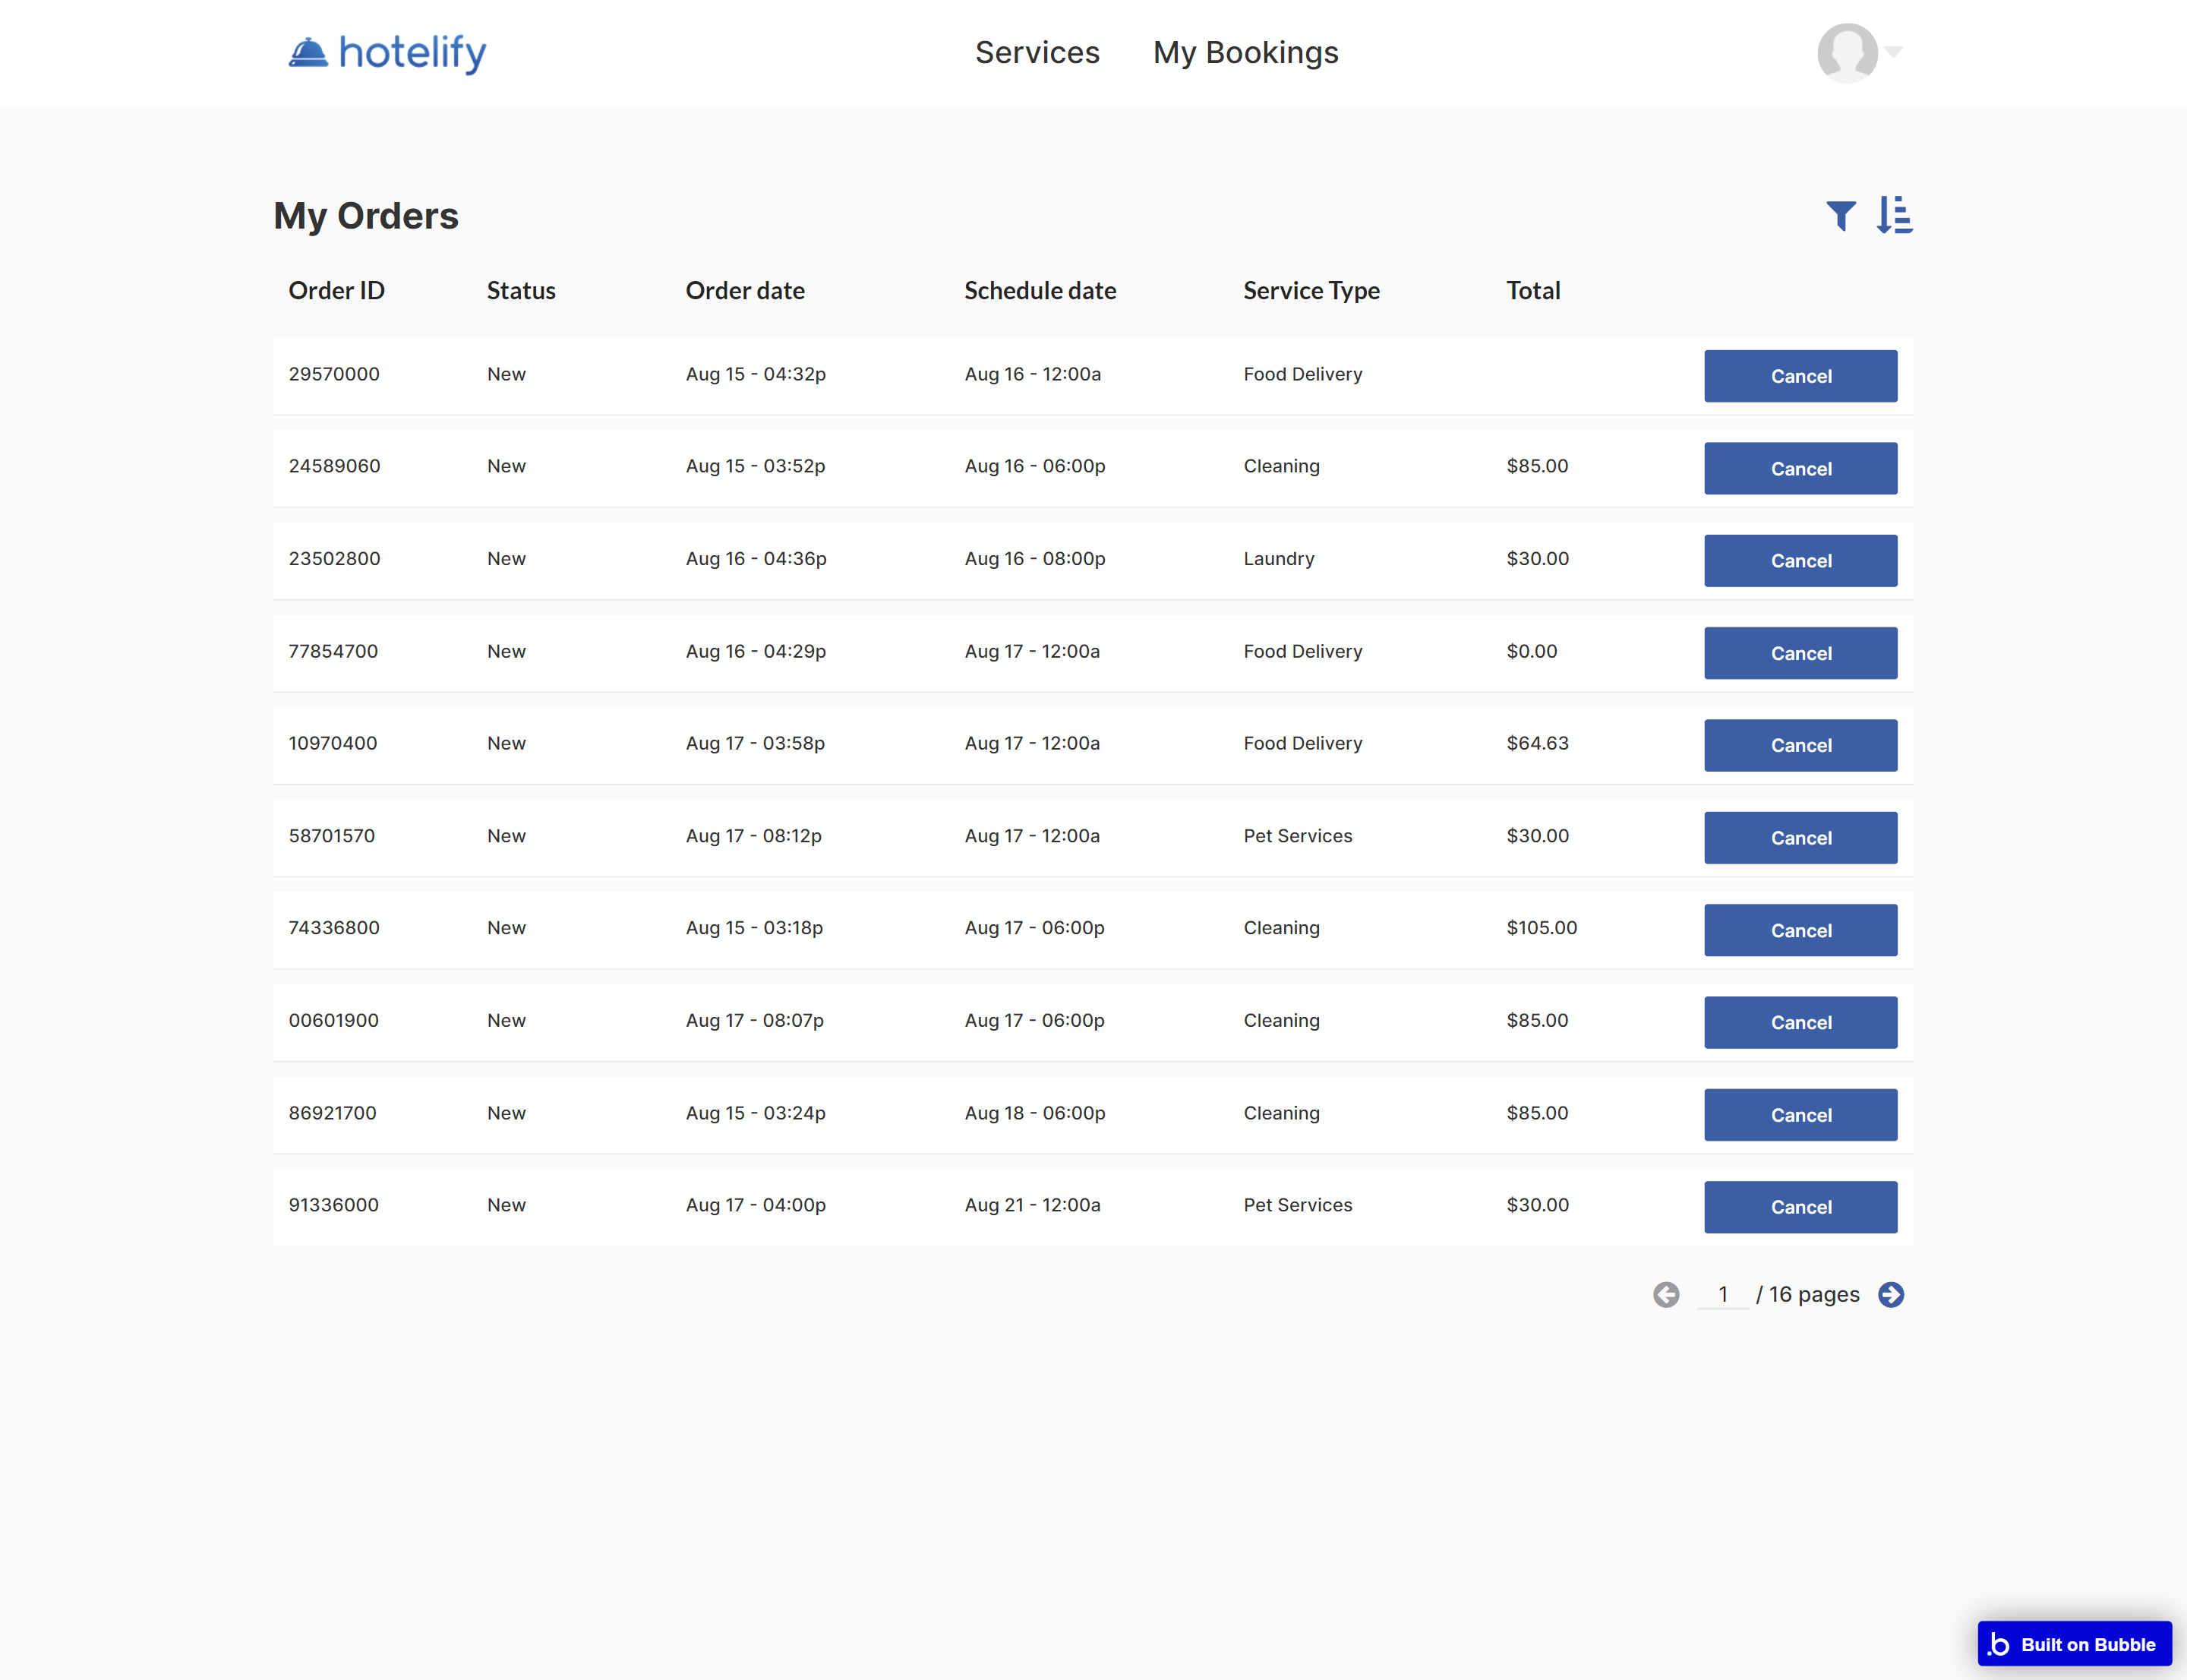Open the Services menu item
Image resolution: width=2187 pixels, height=1680 pixels.
click(1037, 52)
